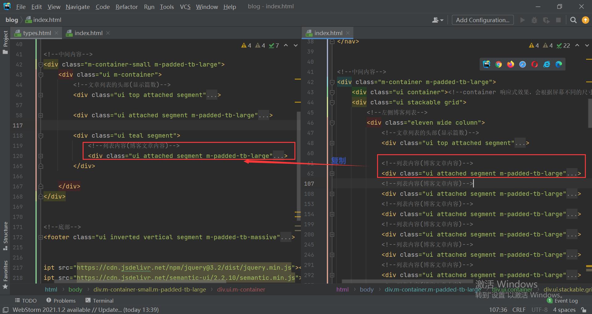
Task: Open the Event Log
Action: pos(562,301)
